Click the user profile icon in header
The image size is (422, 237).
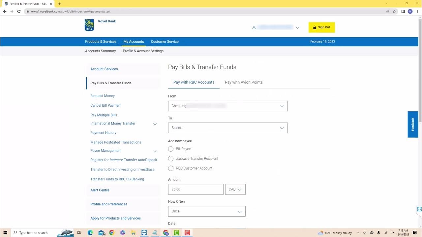(x=254, y=28)
